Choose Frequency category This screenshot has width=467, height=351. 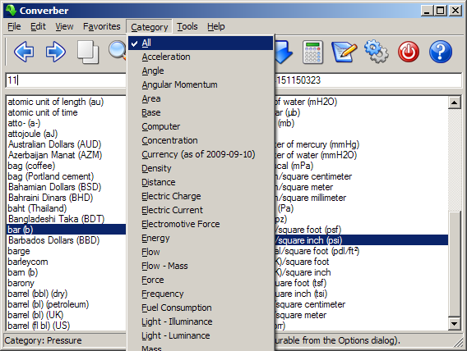pos(201,294)
